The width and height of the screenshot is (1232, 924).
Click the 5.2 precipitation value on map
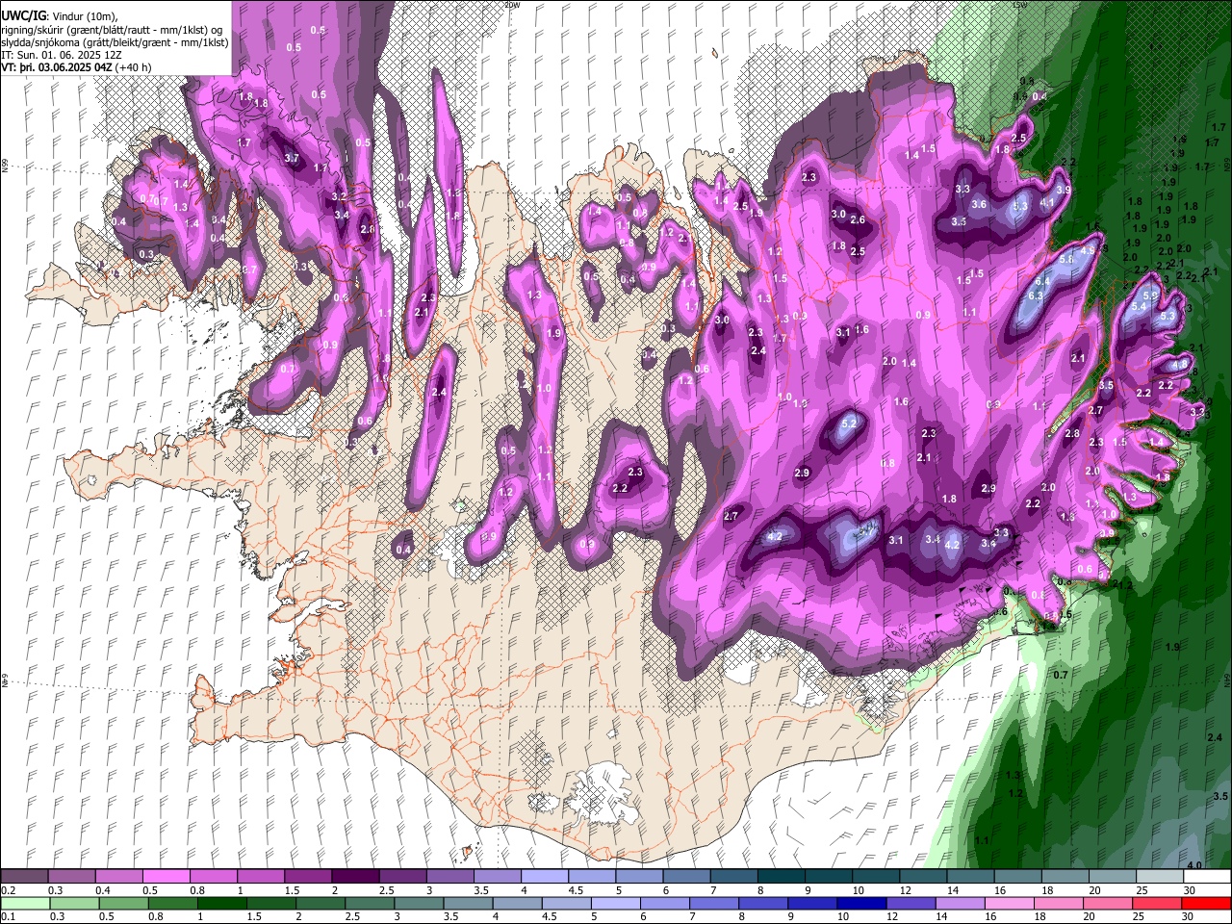[849, 423]
